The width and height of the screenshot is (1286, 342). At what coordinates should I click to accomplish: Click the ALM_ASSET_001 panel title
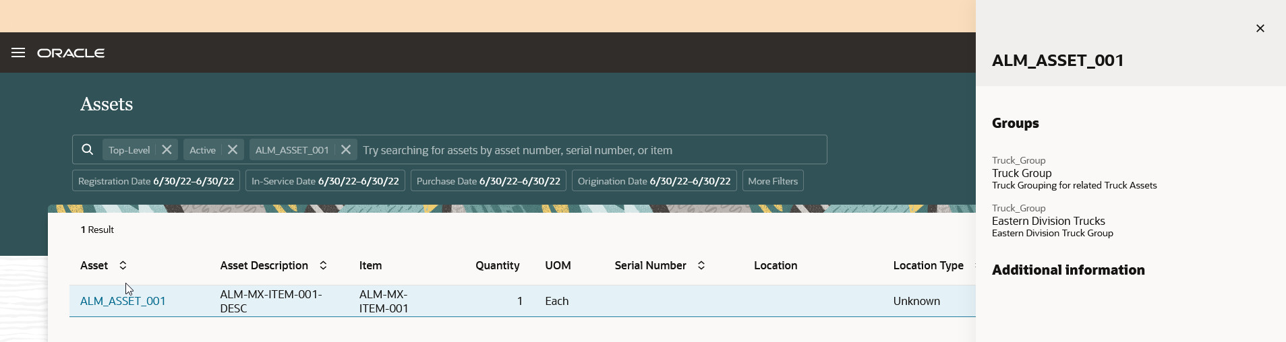click(x=1057, y=61)
